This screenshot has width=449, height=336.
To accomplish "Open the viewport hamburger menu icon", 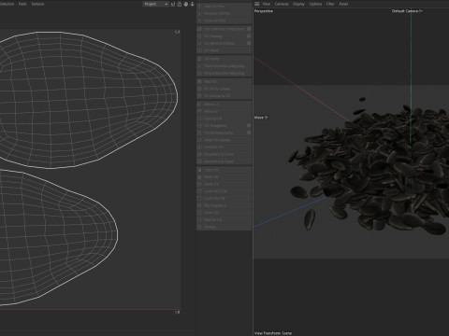I will click(x=256, y=4).
